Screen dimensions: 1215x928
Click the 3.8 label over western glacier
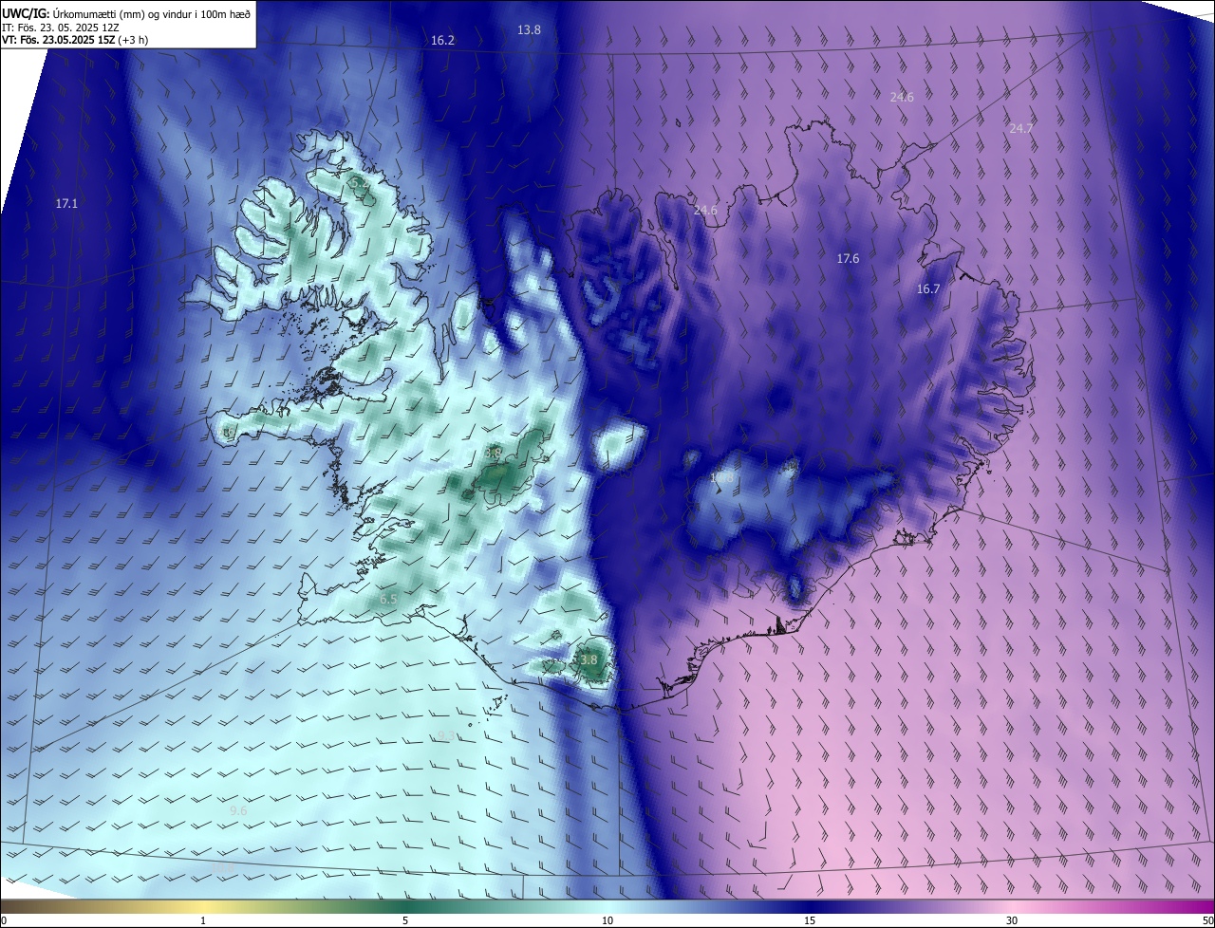coord(493,455)
